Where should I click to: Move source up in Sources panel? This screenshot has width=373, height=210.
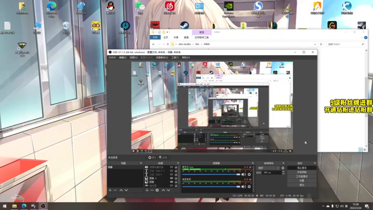tap(163, 190)
